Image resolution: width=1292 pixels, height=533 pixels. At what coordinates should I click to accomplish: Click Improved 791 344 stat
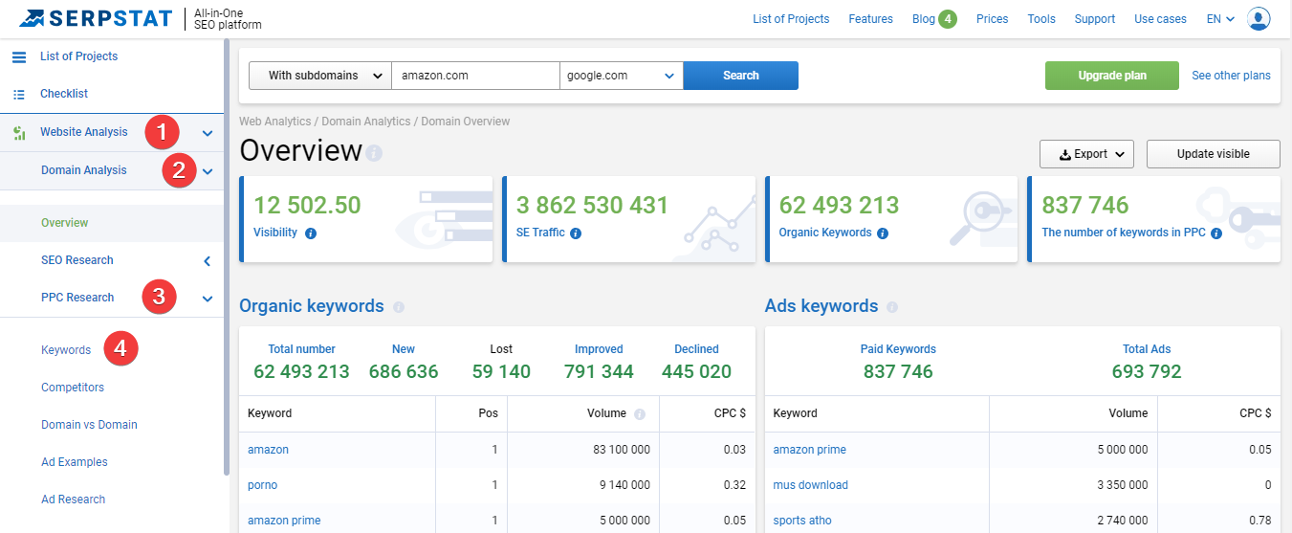point(599,362)
